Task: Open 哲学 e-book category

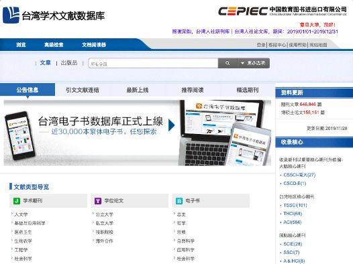Action: (181, 223)
